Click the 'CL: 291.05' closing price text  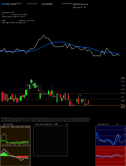point(47,5)
